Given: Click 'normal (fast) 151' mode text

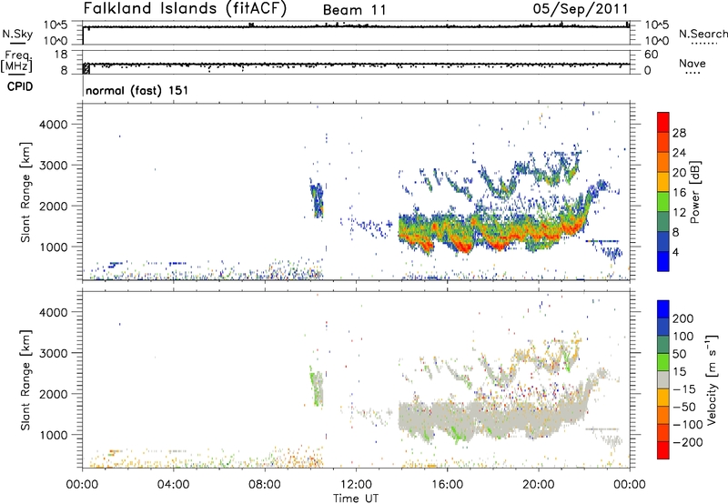Looking at the screenshot, I should (x=137, y=90).
